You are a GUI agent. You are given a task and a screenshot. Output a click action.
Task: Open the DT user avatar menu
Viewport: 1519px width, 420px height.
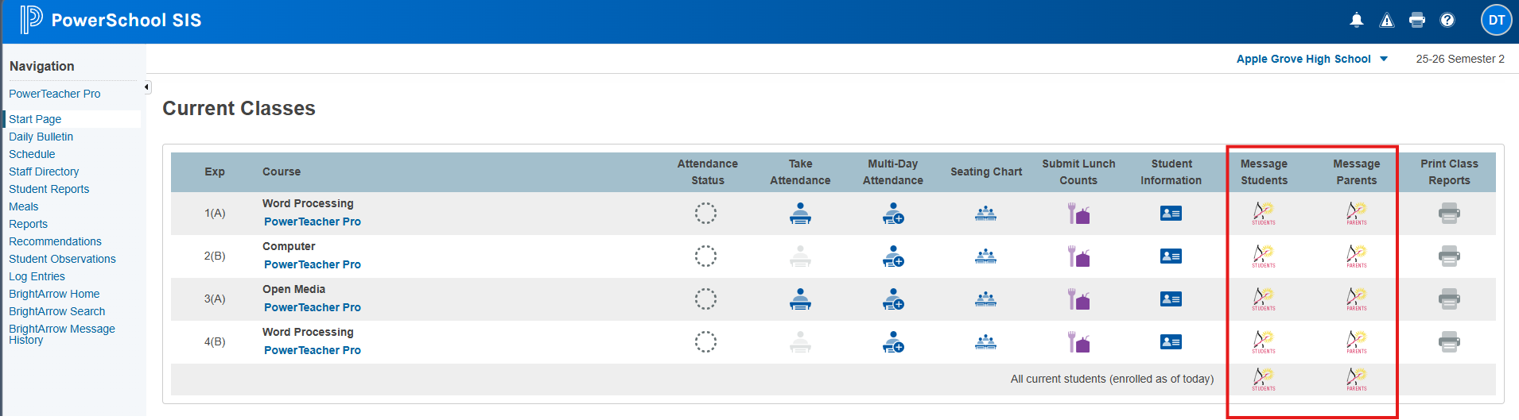[x=1496, y=21]
